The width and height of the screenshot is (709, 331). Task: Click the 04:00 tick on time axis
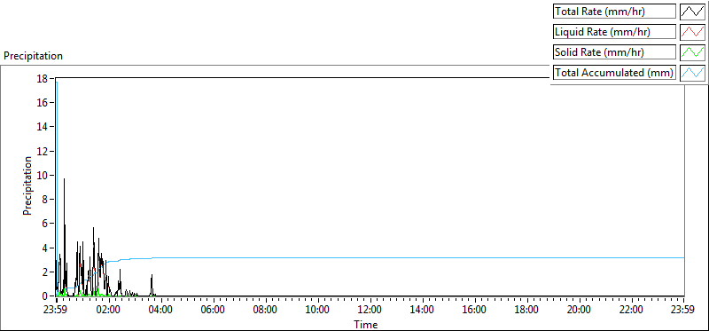[160, 311]
